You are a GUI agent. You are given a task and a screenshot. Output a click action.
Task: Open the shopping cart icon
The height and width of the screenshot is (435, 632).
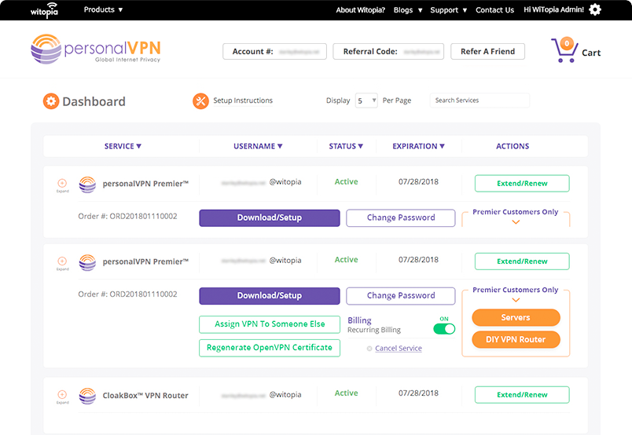coord(564,50)
